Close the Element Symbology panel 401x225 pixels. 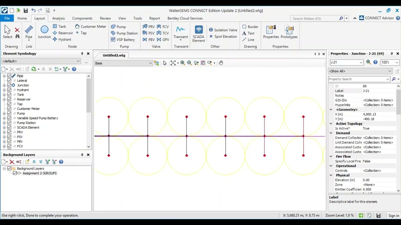(x=88, y=54)
